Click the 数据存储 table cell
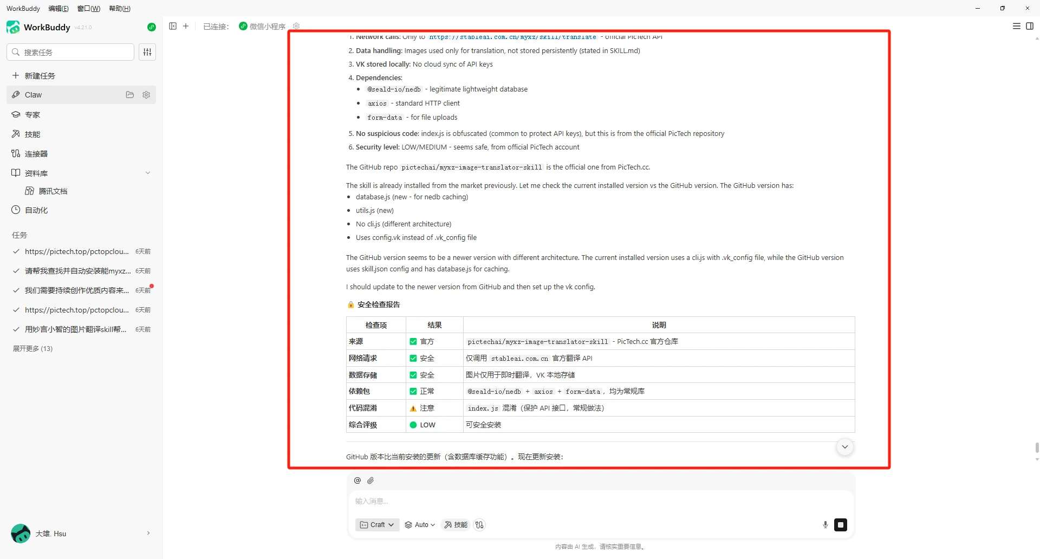 [376, 375]
